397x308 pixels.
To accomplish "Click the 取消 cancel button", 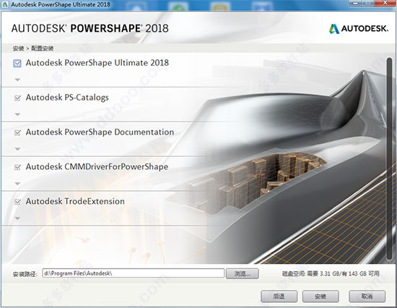I will 367,296.
